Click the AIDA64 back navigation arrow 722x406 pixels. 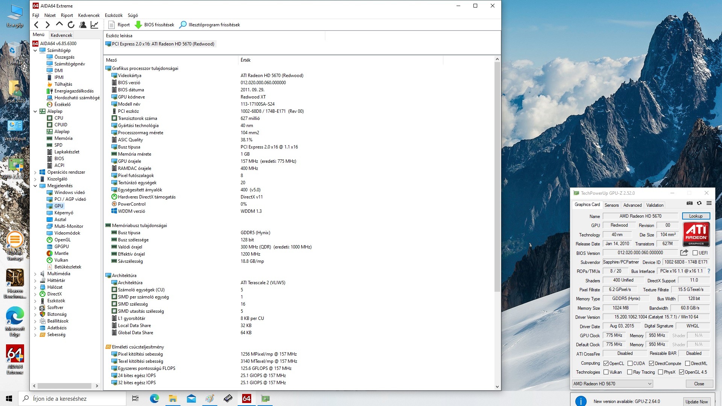36,25
